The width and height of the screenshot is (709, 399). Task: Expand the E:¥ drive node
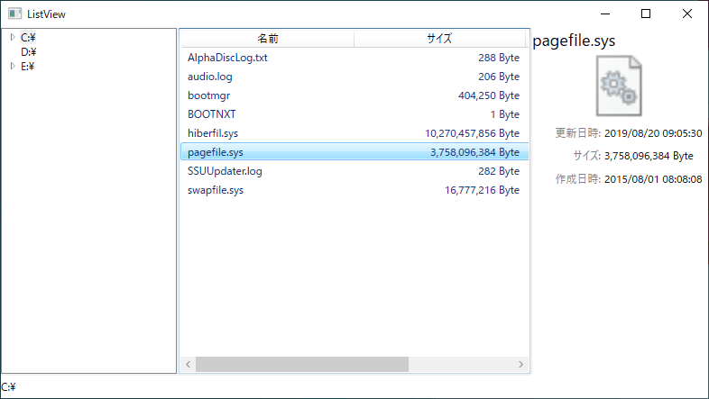click(13, 66)
